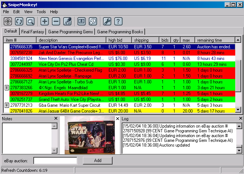Select Grand Theft Auto: Vice City (Playsta... row
The image size is (244, 174).
click(x=122, y=99)
